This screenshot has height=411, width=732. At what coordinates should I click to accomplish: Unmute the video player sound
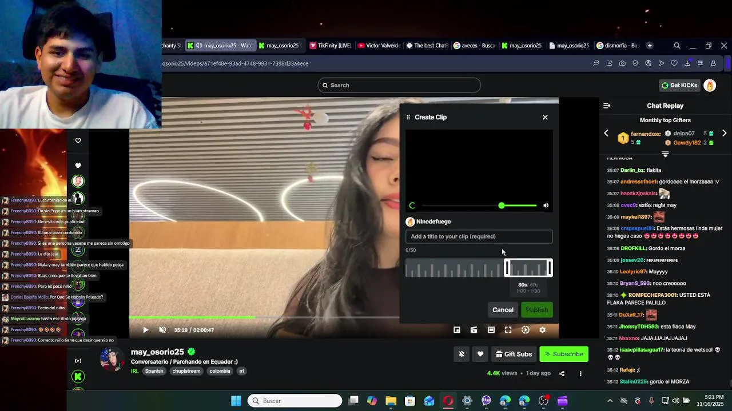pyautogui.click(x=162, y=330)
